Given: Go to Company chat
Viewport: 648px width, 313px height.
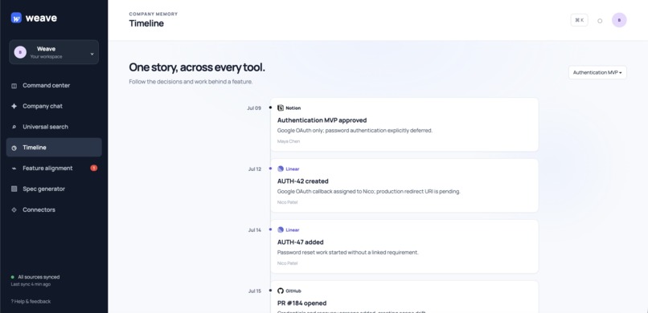Looking at the screenshot, I should [54, 106].
